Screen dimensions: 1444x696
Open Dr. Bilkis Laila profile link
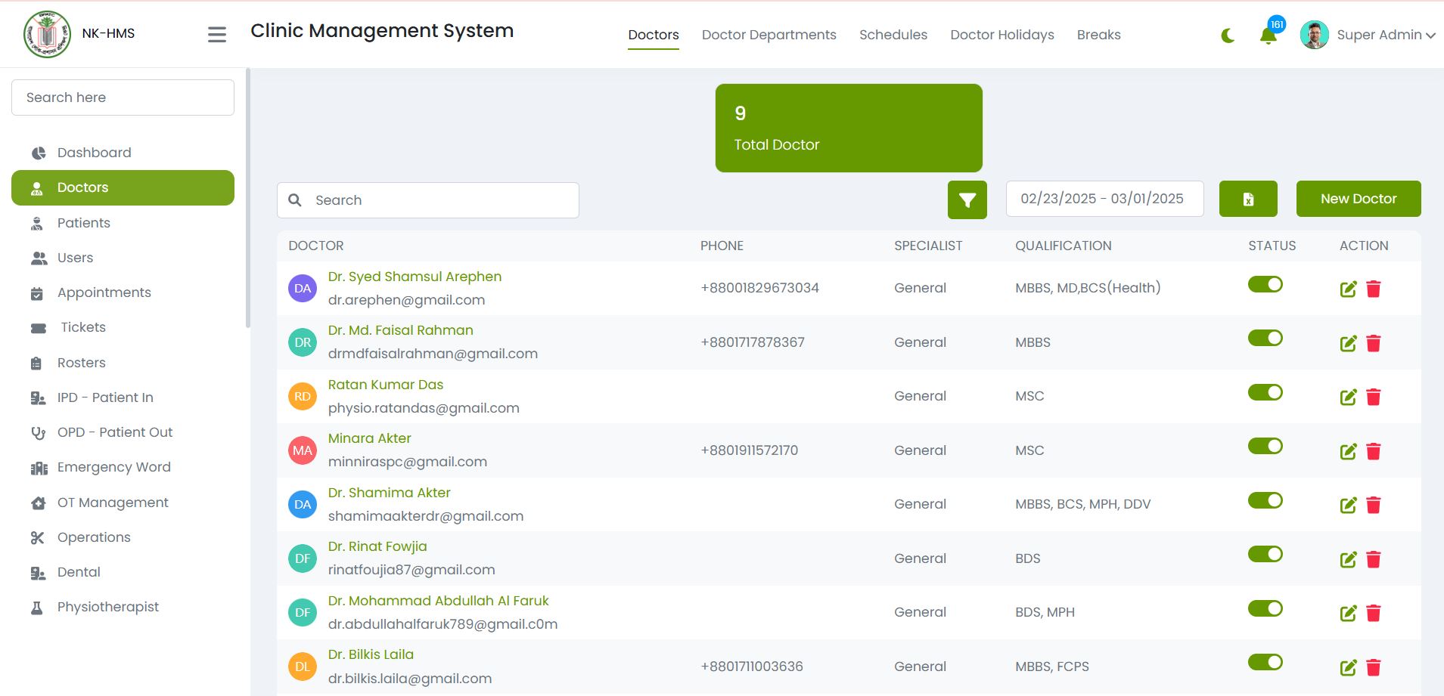[371, 654]
